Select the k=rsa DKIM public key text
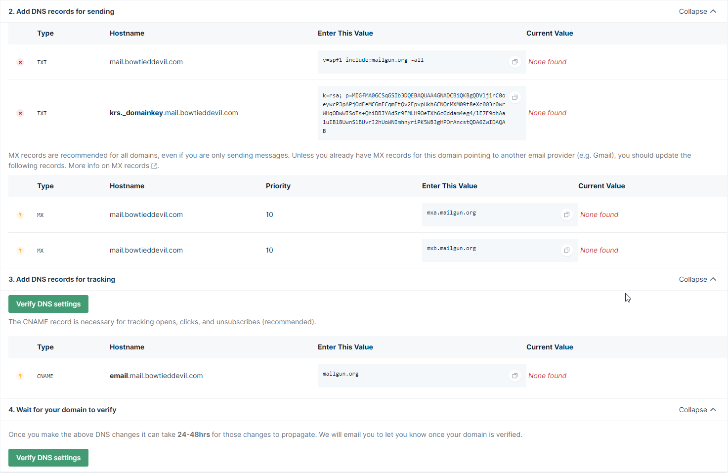 pyautogui.click(x=414, y=113)
